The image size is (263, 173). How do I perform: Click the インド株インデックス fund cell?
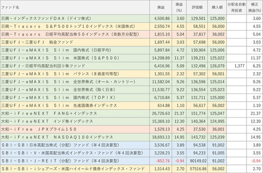tap(75, 121)
